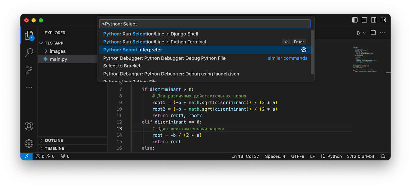Screen dimensions: 411x187
Task: Change end of line sequence LF
Action: tap(312, 156)
